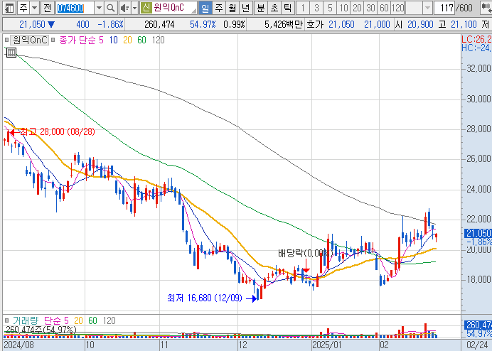
Task: Click the 호가 label
Action: [x=314, y=24]
